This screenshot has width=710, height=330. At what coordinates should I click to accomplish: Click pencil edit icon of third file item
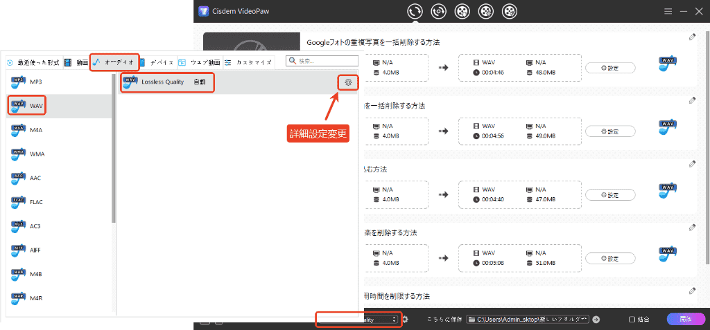[x=692, y=164]
